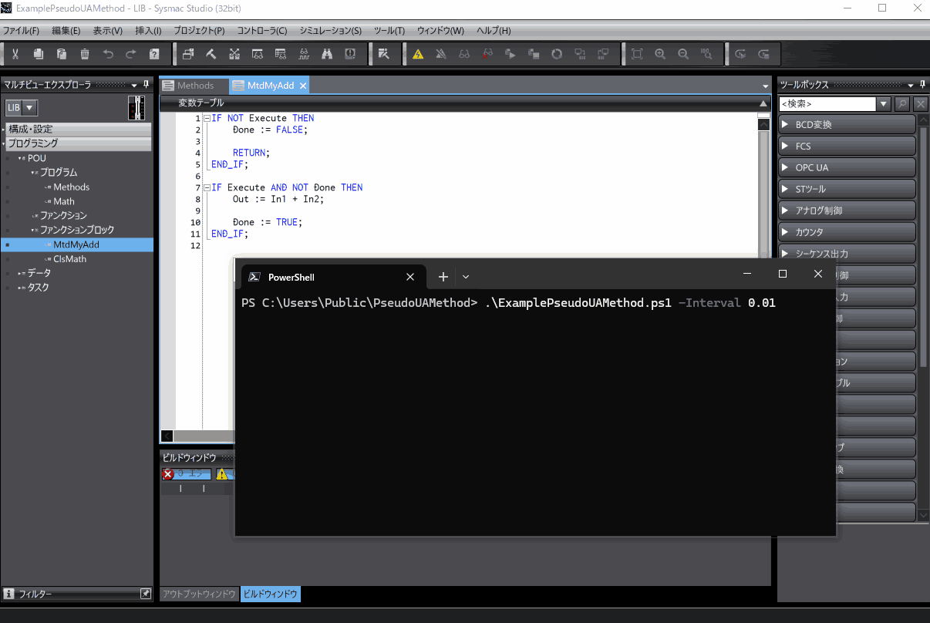Close the PowerShell terminal tab
Viewport: 930px width, 623px height.
tap(410, 277)
